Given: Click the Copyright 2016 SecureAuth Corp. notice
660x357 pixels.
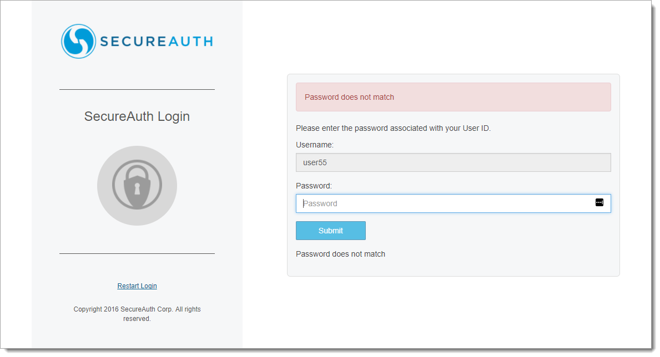Looking at the screenshot, I should 137,314.
